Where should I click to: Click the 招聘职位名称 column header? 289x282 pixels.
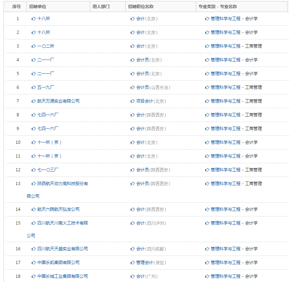click(x=141, y=7)
